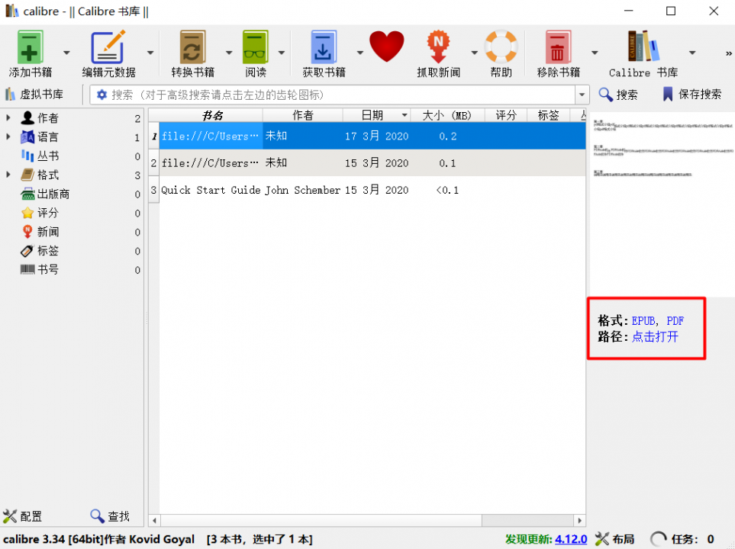Sort by Date (日期) column header

376,115
